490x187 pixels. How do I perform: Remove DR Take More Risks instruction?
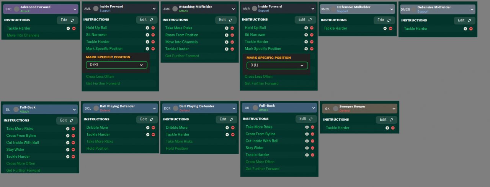coord(312,127)
